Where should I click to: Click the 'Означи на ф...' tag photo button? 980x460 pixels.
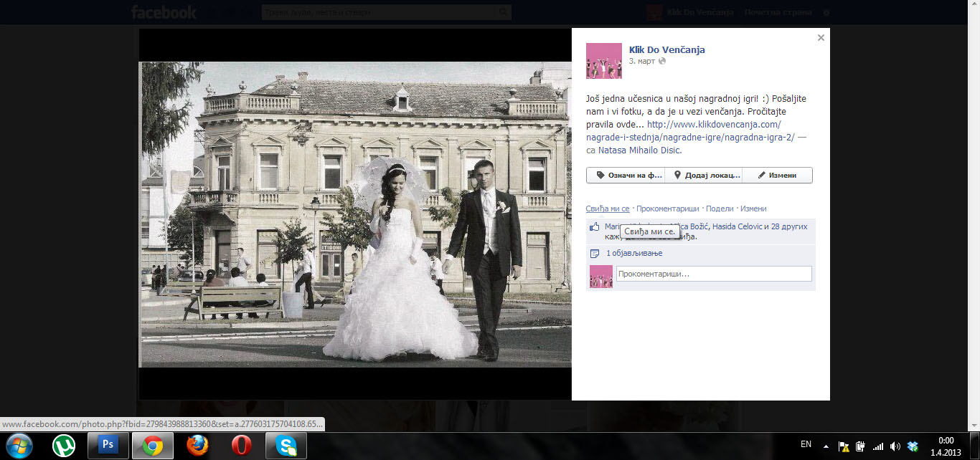[626, 176]
